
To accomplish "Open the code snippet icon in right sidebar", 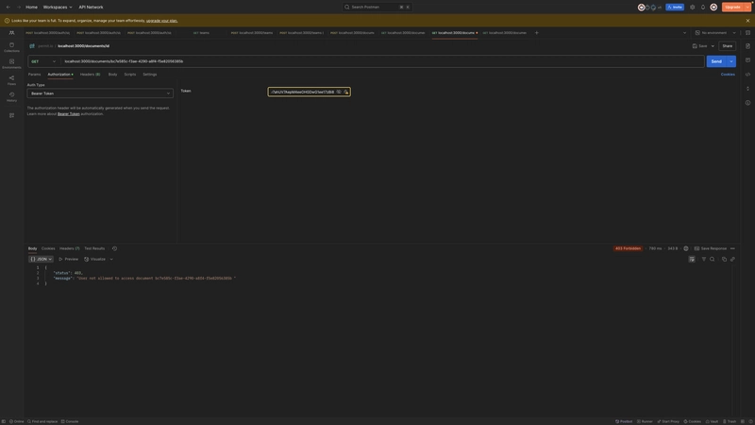I will click(747, 75).
